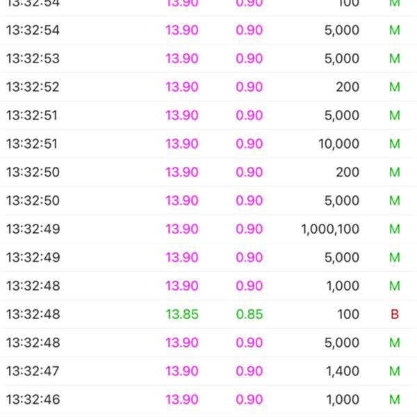Click the 1,000,100 volume entry

tap(330, 229)
